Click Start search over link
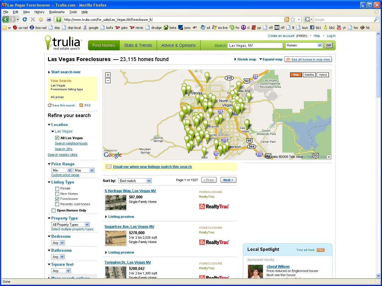The height and width of the screenshot is (286, 382). pos(66,72)
